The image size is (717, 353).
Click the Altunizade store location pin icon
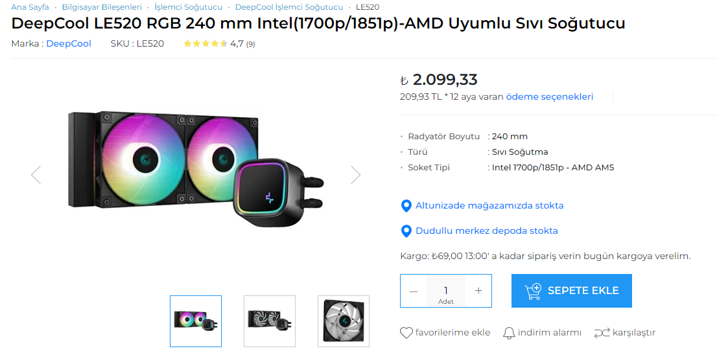pyautogui.click(x=406, y=206)
